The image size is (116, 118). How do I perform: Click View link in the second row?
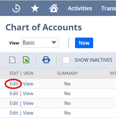[x=28, y=94]
